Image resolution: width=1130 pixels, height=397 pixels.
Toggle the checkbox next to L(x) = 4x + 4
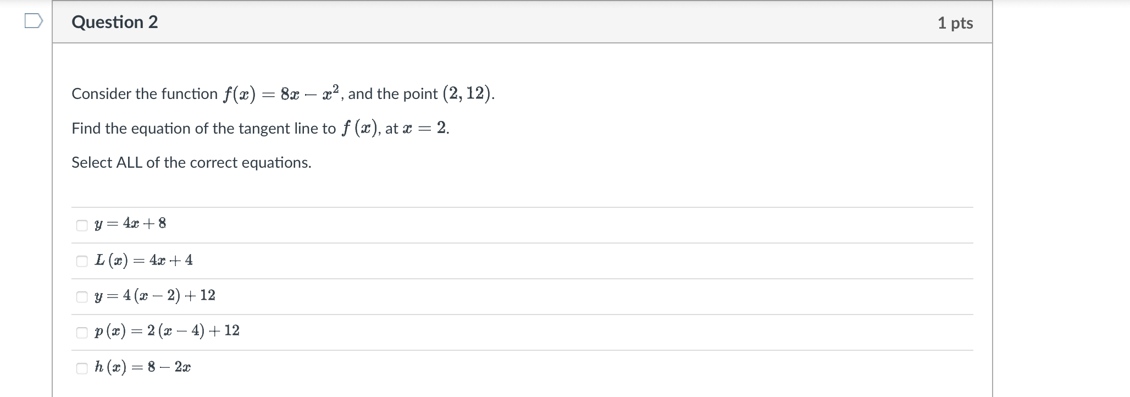[80, 260]
